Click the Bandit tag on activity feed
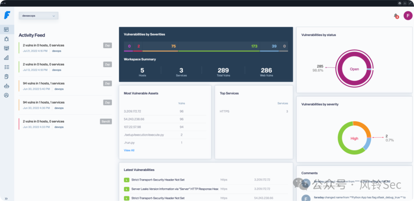 click(106, 122)
